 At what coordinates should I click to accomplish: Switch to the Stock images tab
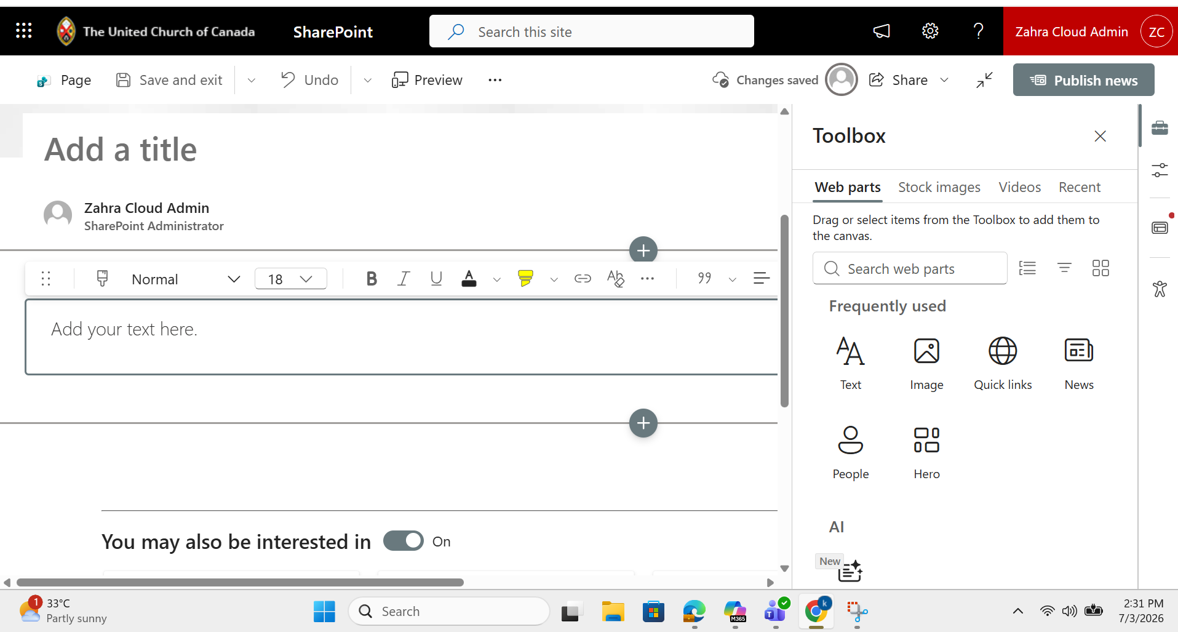[x=939, y=187]
